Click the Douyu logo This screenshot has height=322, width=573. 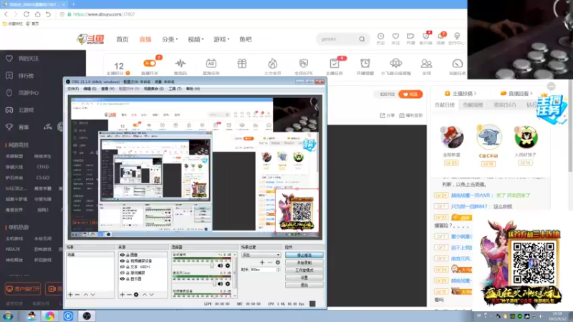pyautogui.click(x=91, y=39)
